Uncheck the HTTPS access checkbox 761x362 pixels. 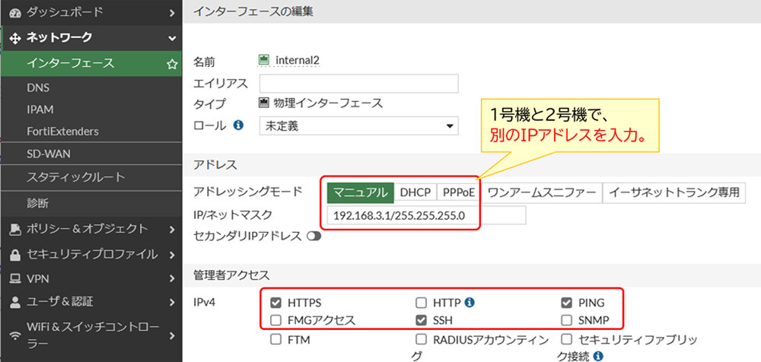coord(275,303)
